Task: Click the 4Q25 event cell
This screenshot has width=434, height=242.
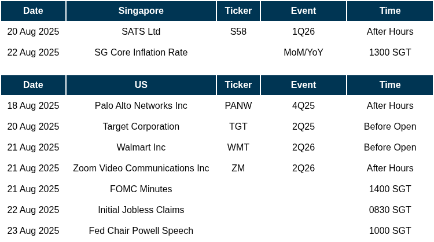Action: click(x=303, y=106)
